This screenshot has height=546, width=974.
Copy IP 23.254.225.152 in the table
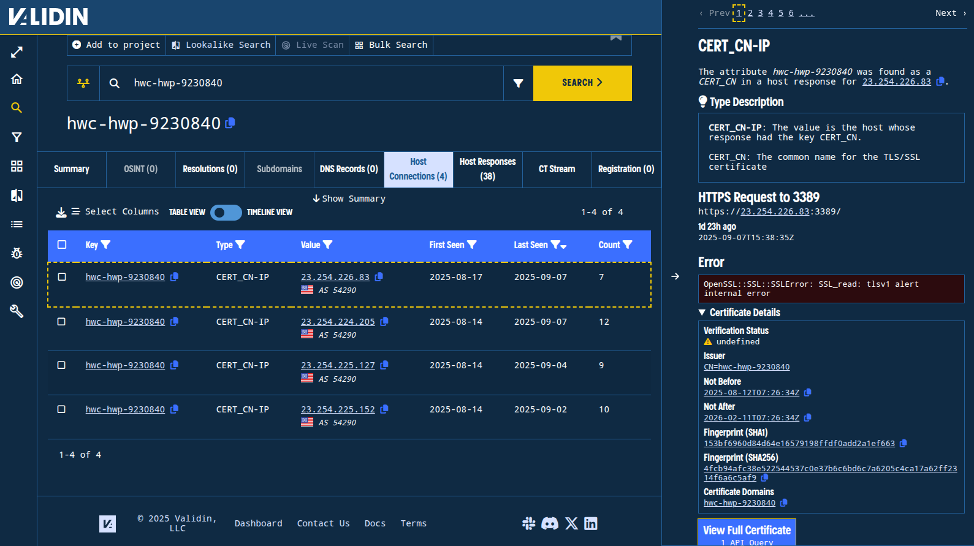pyautogui.click(x=384, y=409)
